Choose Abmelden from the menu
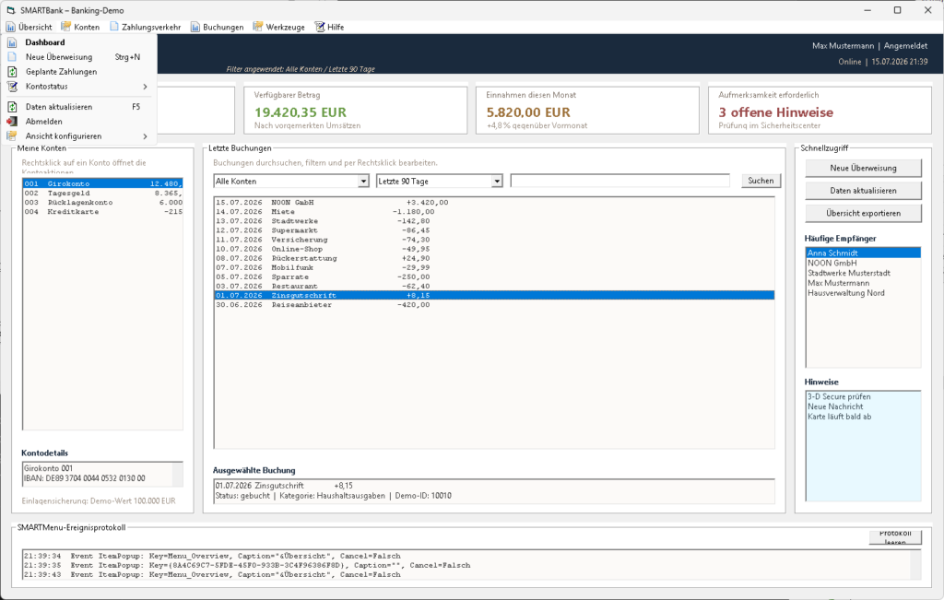Screen dimensions: 944x600 point(78,122)
